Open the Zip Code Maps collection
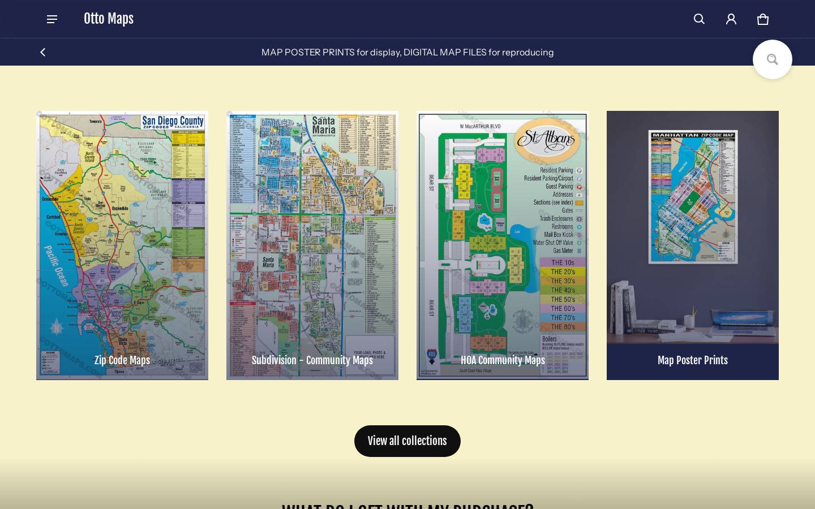This screenshot has width=815, height=509. pyautogui.click(x=122, y=360)
